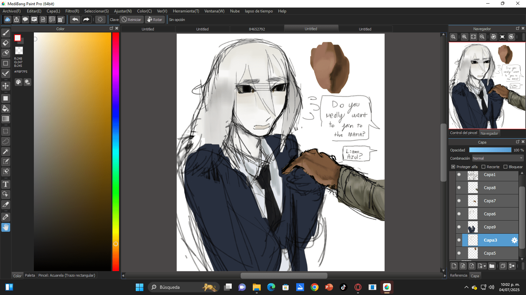Adjust the layer Opacidad slider
The width and height of the screenshot is (526, 295).
coord(490,150)
